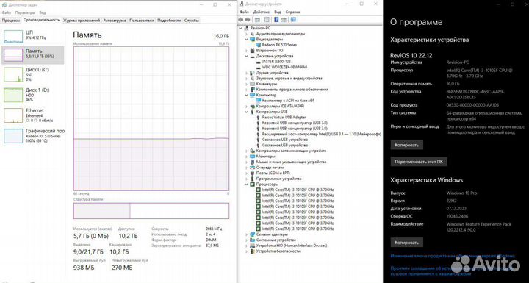Collapse the Контроллеры USB category
The image size is (529, 283).
point(247,112)
